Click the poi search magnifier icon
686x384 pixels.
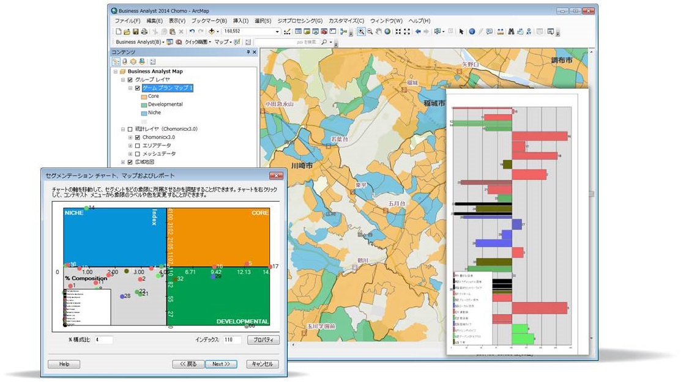pyautogui.click(x=324, y=42)
